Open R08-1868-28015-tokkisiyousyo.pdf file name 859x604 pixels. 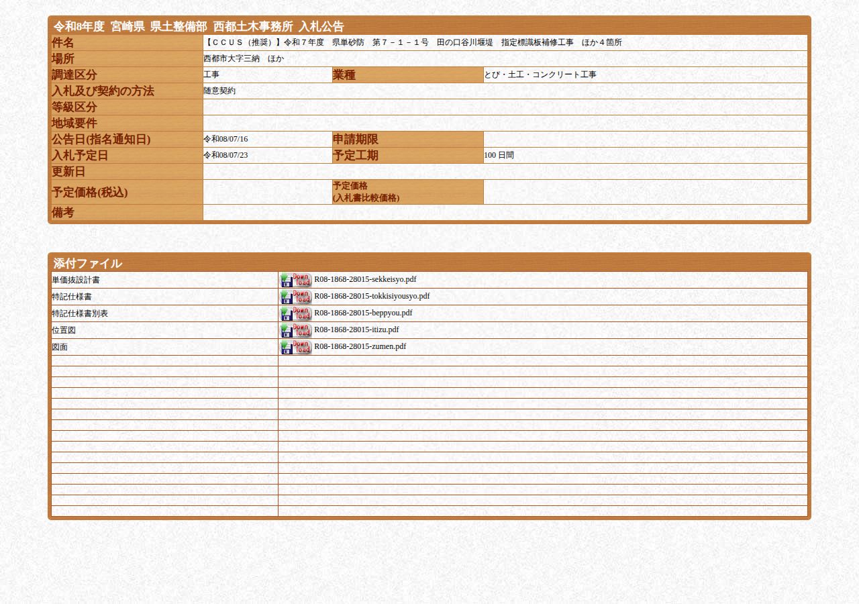point(372,296)
